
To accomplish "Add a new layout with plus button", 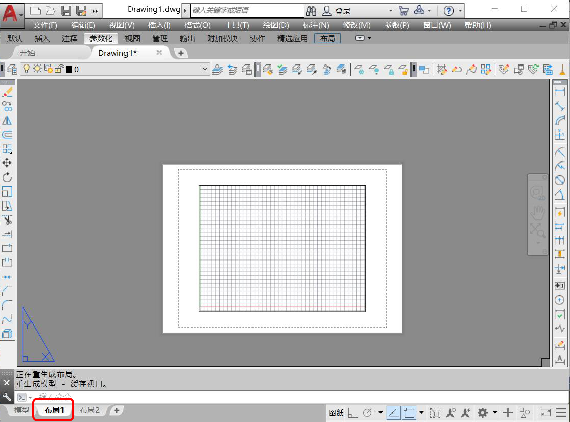I will click(117, 410).
